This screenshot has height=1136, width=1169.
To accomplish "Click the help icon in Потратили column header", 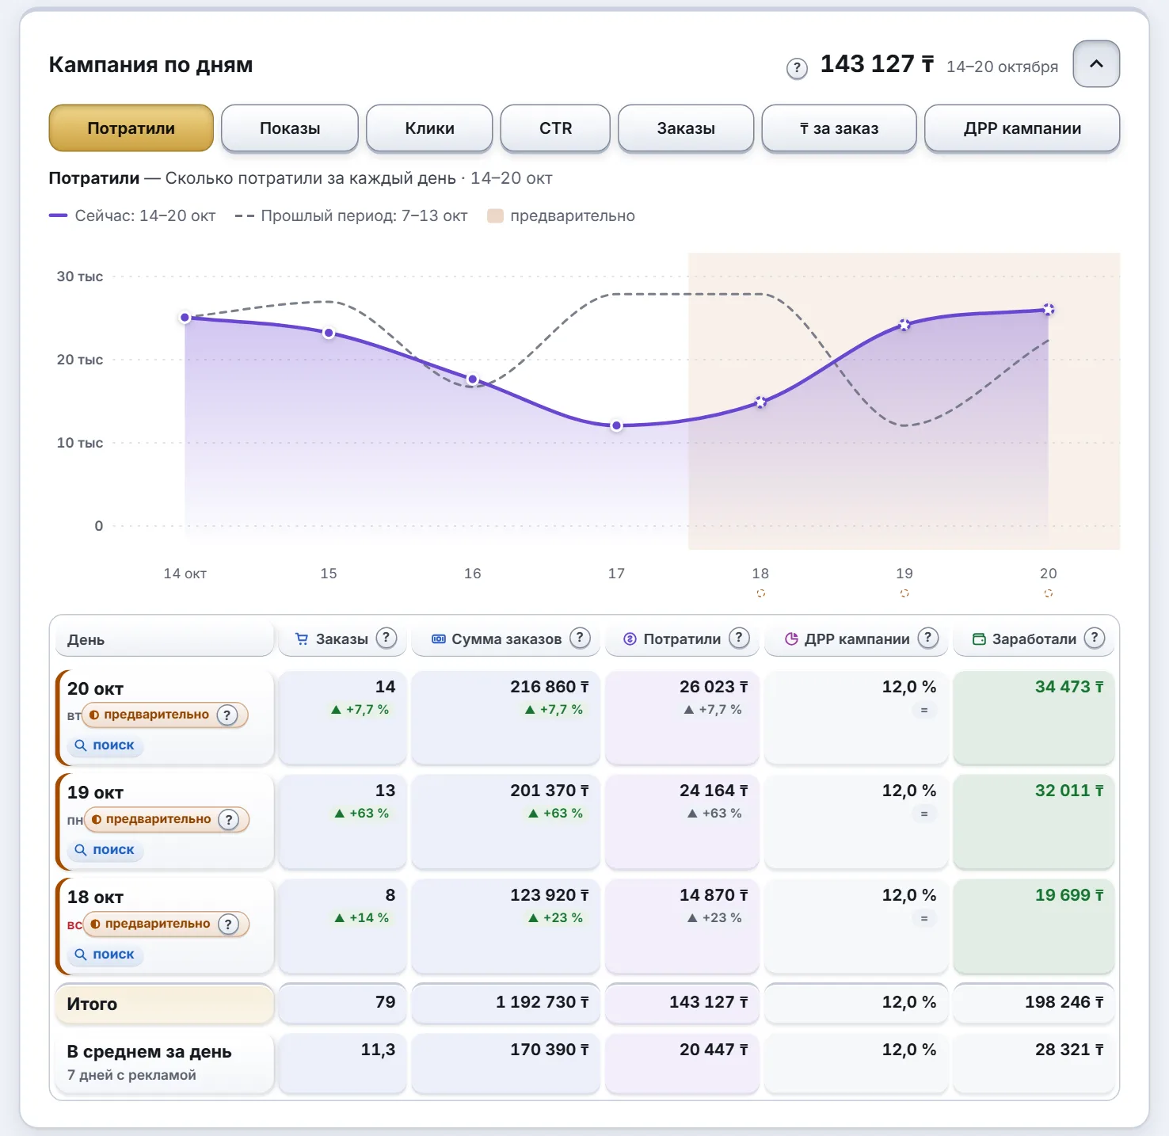I will (739, 638).
